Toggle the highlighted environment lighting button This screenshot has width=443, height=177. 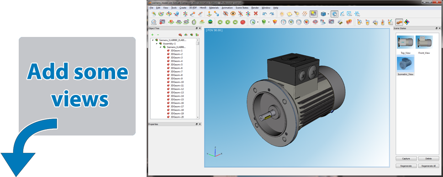point(313,14)
